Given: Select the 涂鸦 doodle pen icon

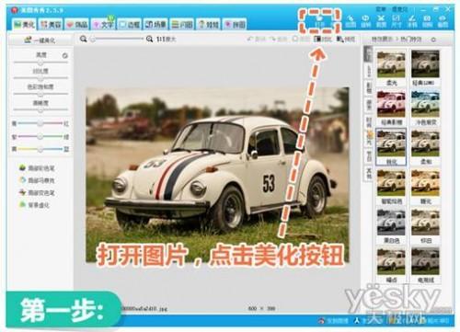Looking at the screenshot, I should 411,21.
